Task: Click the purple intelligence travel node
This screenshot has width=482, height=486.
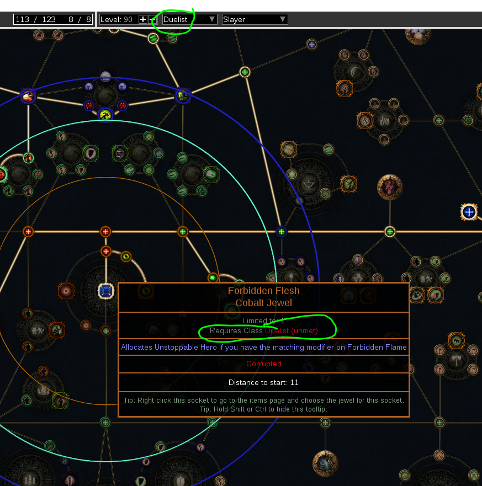Action: tap(312, 45)
